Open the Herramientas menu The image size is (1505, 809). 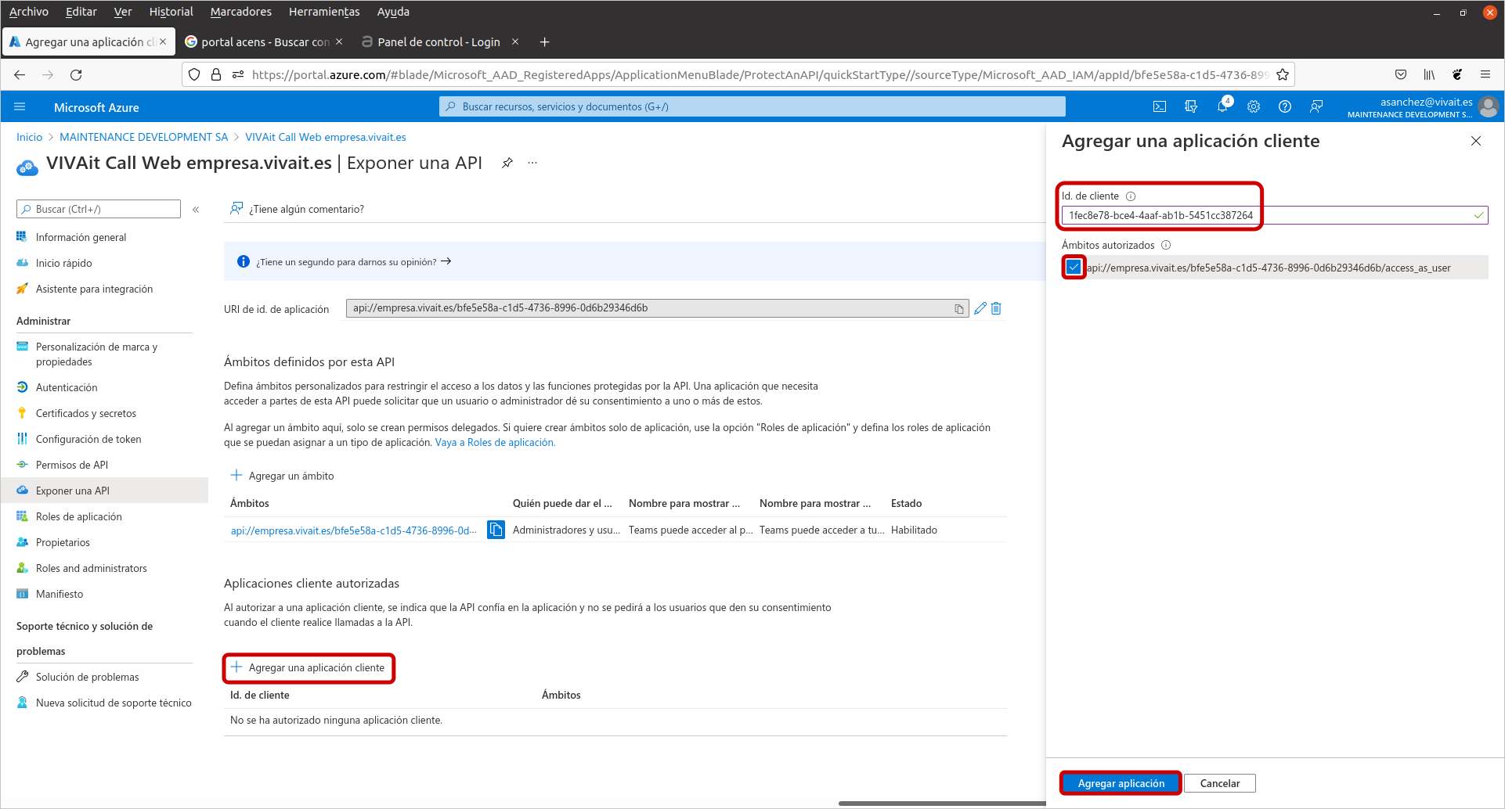pos(324,12)
